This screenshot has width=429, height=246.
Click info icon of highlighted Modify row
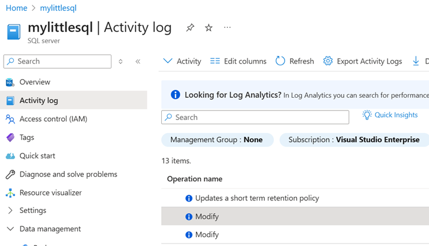(x=189, y=217)
